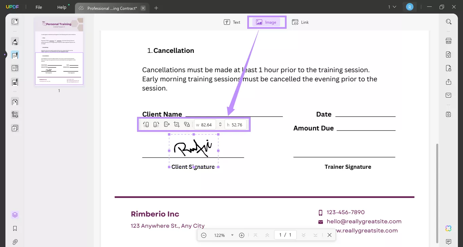
Task: Go to first page
Action: (255, 235)
